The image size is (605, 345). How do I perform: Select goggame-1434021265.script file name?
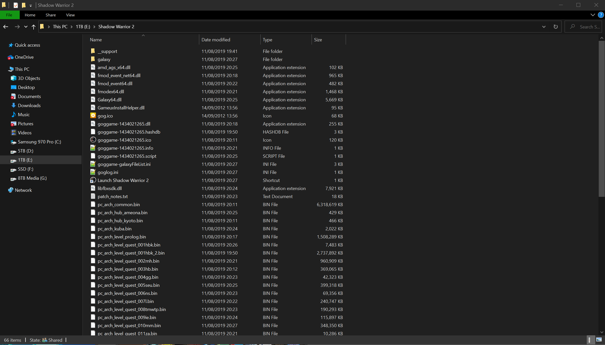pyautogui.click(x=127, y=156)
